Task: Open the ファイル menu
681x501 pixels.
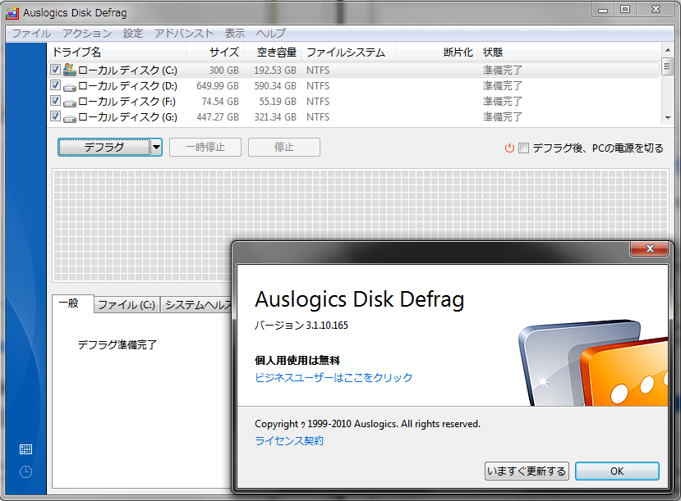Action: (31, 34)
